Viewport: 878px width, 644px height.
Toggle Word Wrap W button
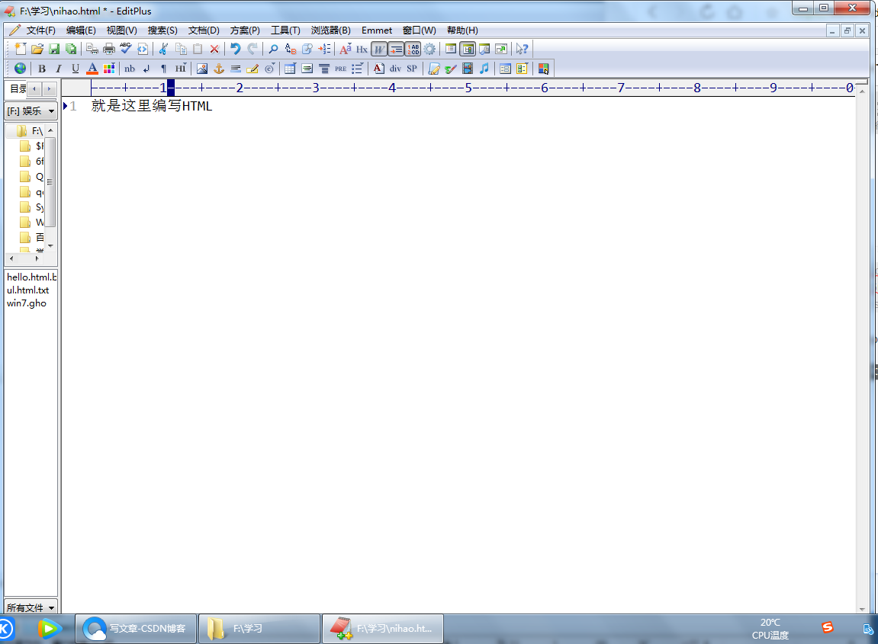tap(379, 50)
